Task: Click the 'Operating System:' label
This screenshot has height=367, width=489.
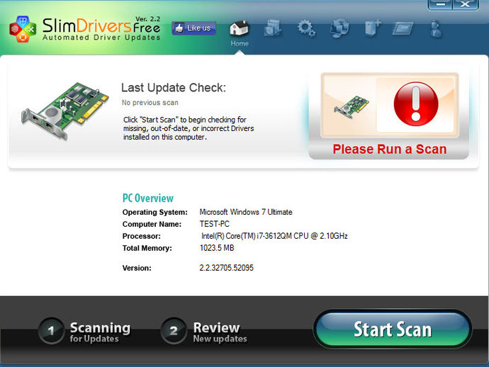Action: click(x=155, y=212)
